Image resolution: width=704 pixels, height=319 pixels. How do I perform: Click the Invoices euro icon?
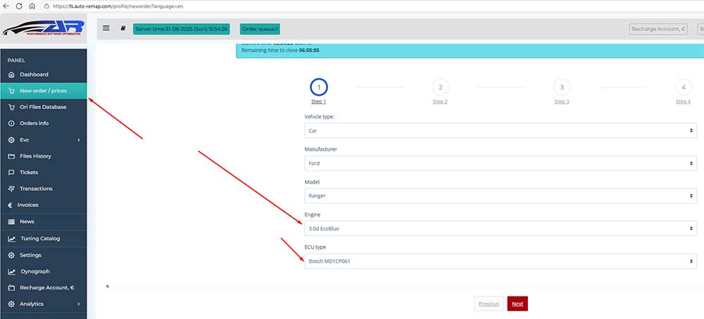pyautogui.click(x=11, y=206)
